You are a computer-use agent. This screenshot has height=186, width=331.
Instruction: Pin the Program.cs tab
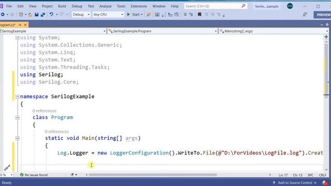click(20, 25)
